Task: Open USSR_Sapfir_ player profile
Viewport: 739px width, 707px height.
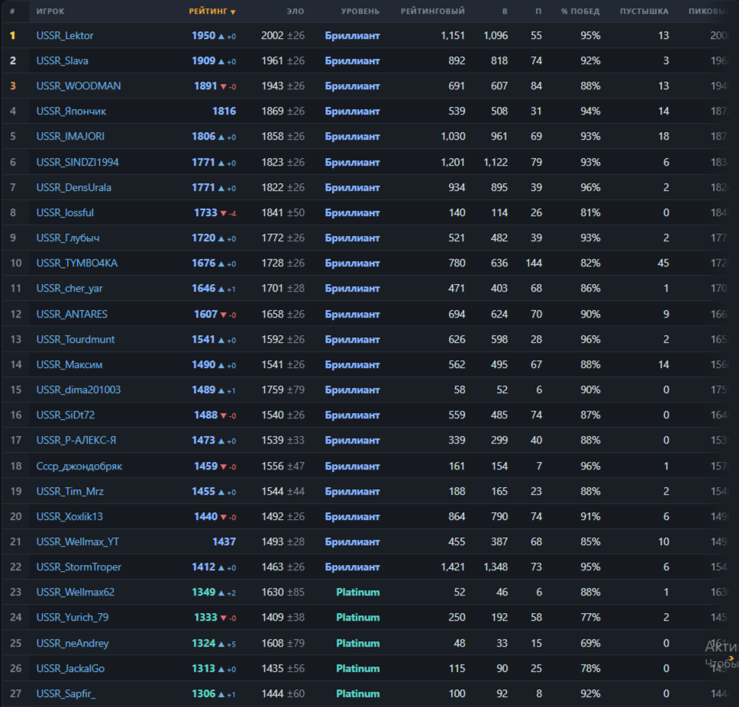Action: coord(66,694)
